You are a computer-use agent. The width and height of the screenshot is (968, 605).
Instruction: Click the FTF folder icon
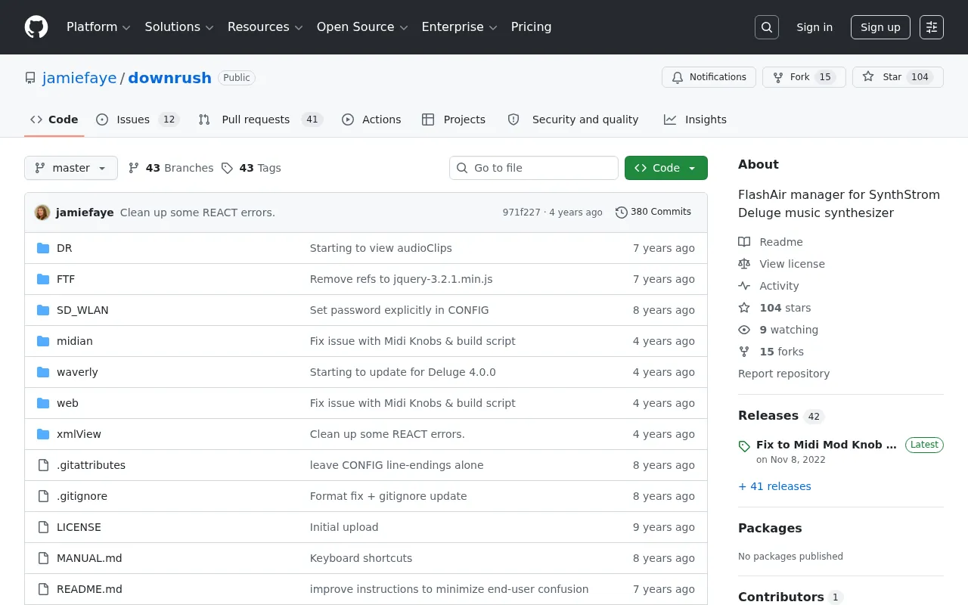point(43,279)
